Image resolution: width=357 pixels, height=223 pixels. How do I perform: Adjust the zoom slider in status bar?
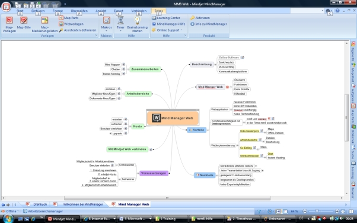(x=317, y=211)
